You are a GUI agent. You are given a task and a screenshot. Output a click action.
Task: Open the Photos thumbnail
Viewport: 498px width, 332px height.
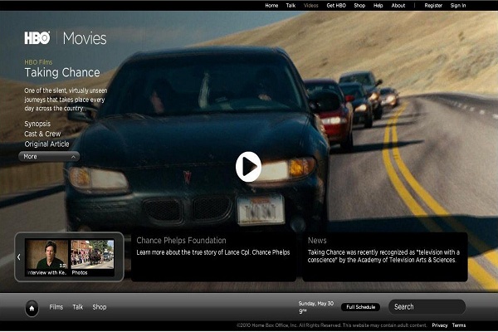pyautogui.click(x=91, y=257)
